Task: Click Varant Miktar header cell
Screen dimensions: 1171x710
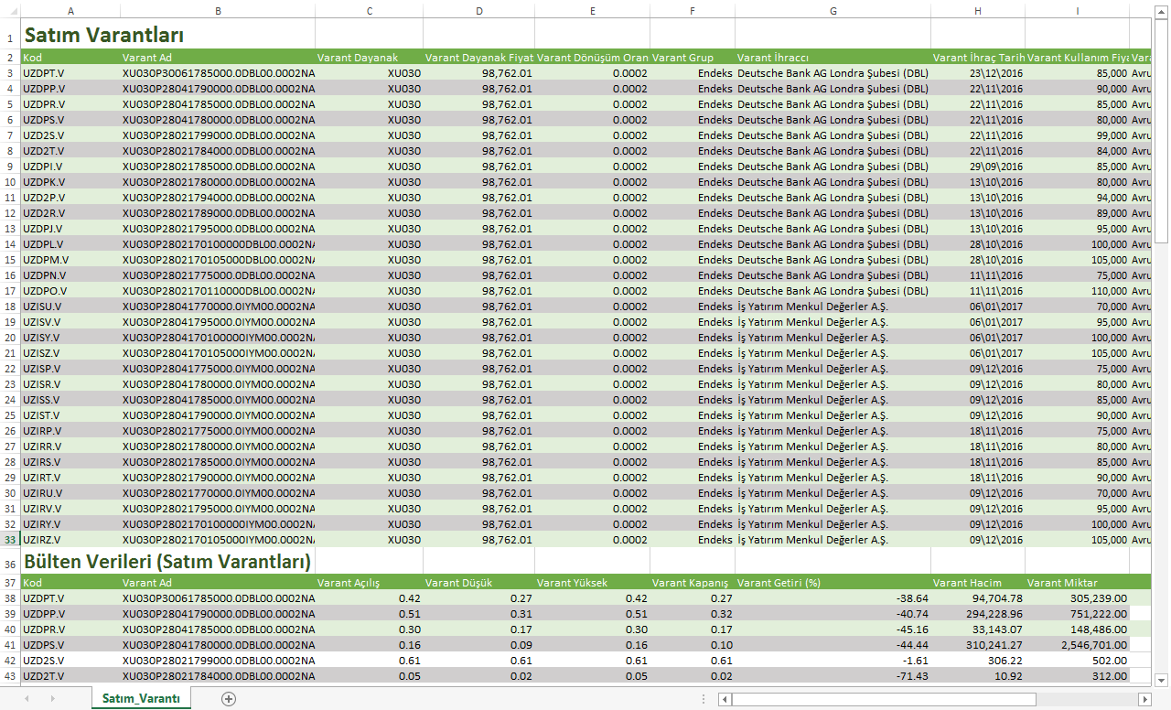Action: pos(1078,583)
